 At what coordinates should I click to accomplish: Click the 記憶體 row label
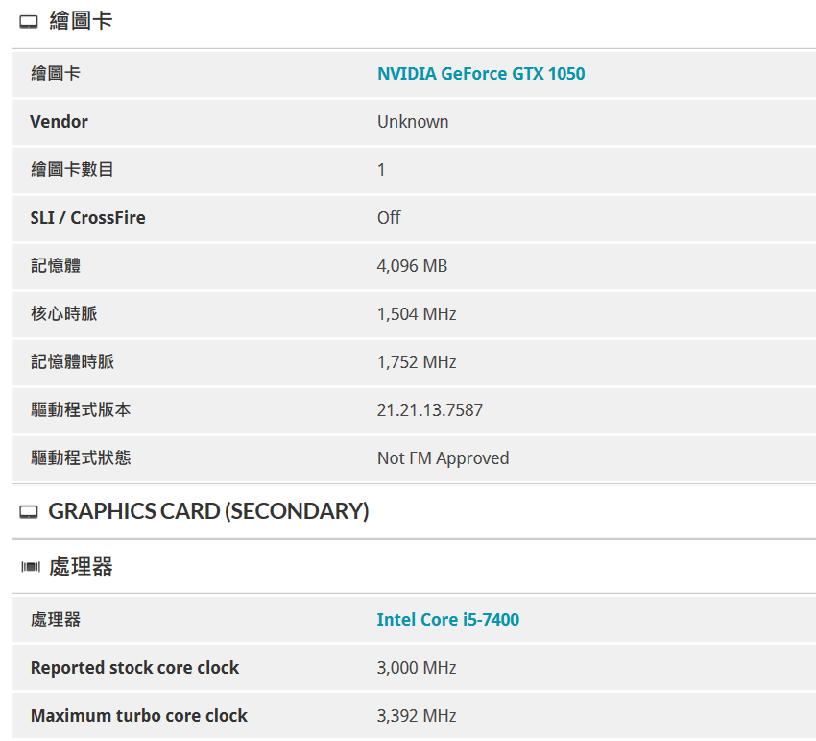55,266
